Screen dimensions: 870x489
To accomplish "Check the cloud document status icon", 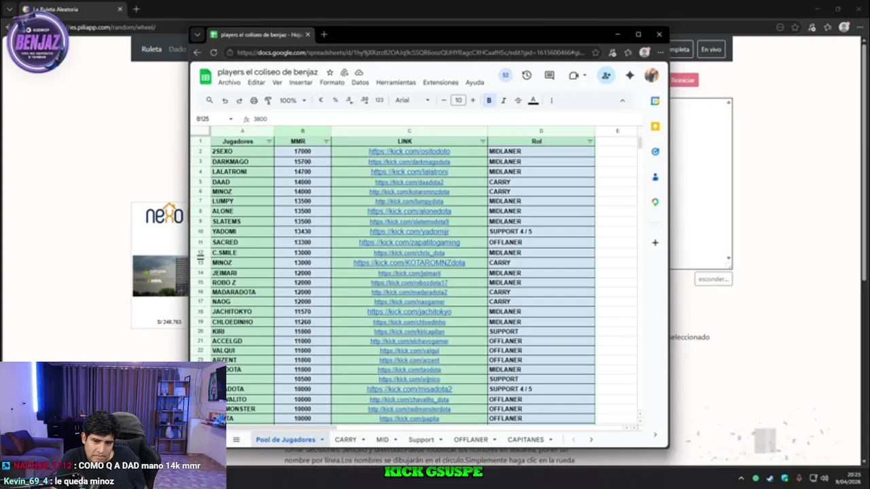I will 359,72.
